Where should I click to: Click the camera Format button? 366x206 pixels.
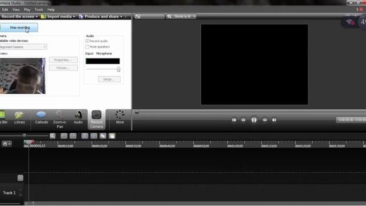63,68
